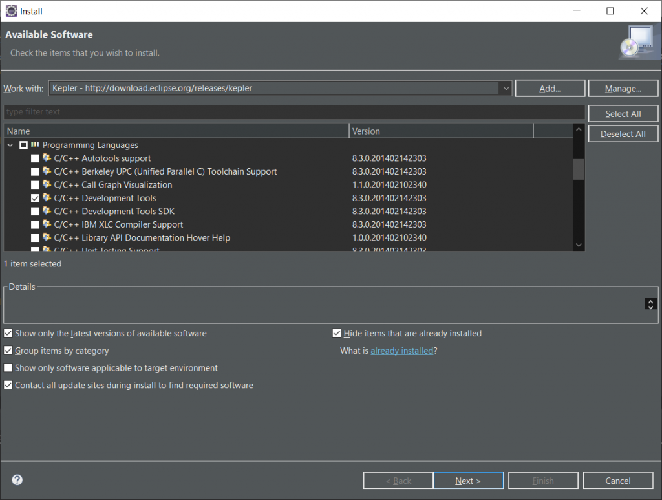Disable Group items by category

pyautogui.click(x=8, y=351)
